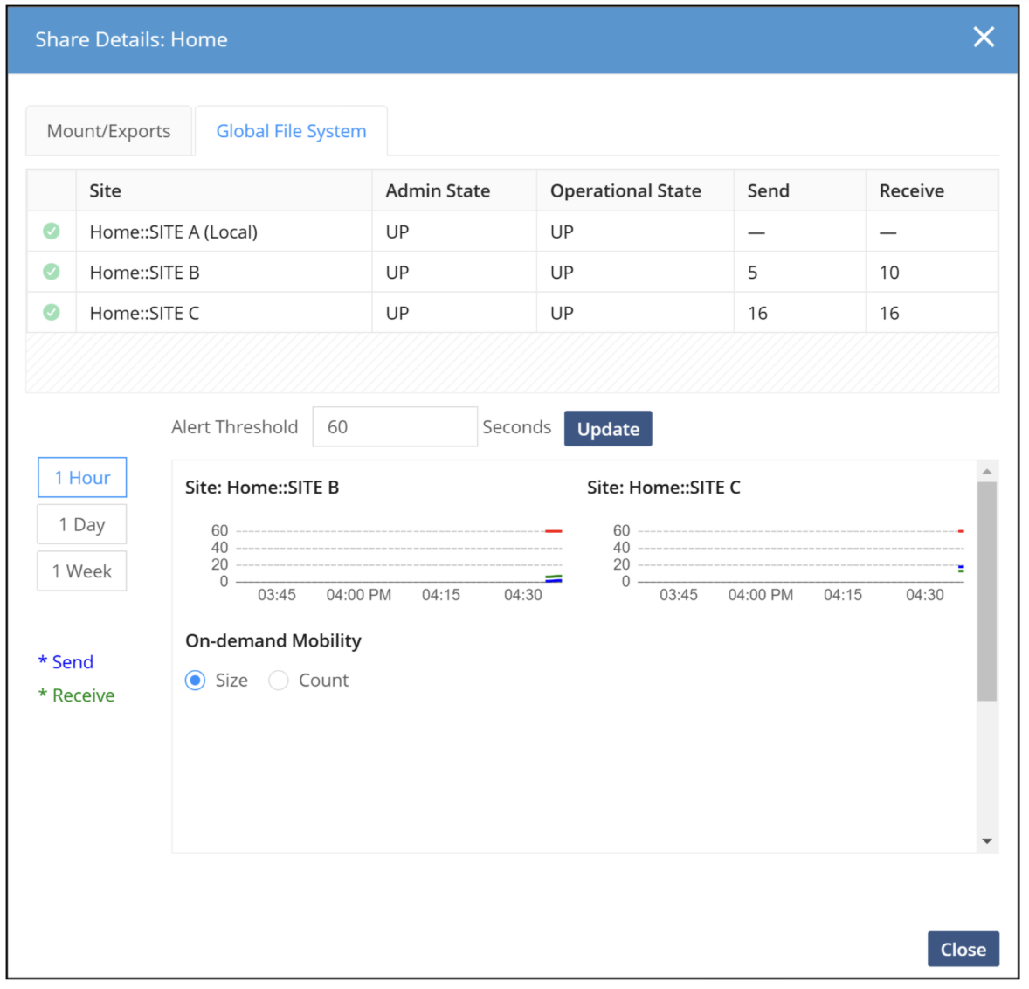Select the 1 Hour time range
Screen dimensions: 1029x989
point(82,477)
